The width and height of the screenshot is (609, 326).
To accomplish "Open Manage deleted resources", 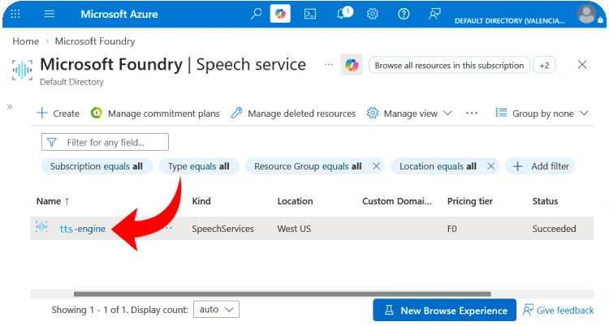I will pyautogui.click(x=293, y=114).
